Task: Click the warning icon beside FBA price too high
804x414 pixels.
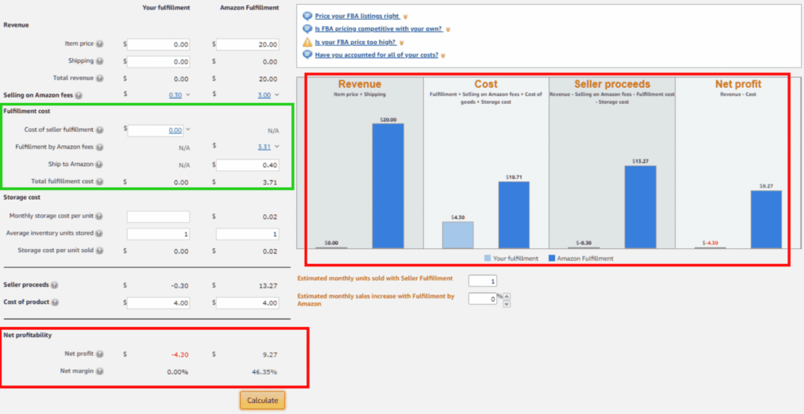Action: (307, 42)
